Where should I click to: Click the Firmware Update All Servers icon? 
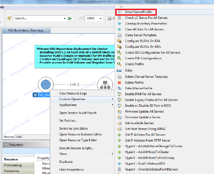tap(119, 112)
